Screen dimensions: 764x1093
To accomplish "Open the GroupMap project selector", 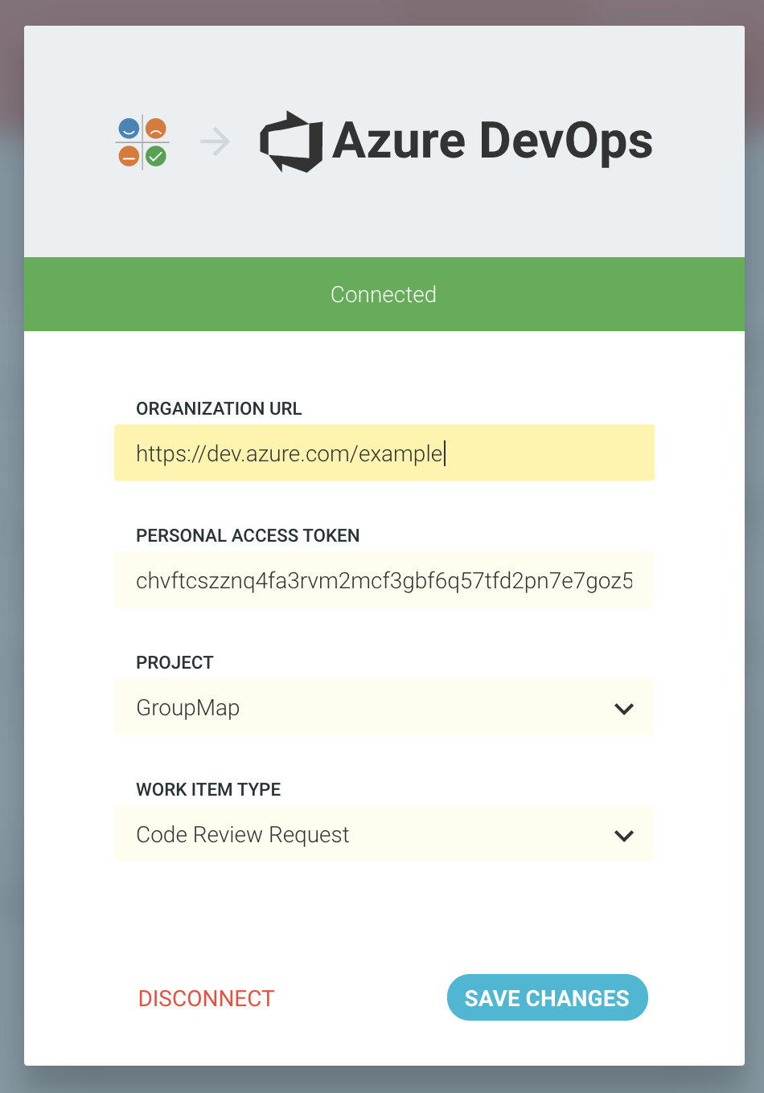I will click(384, 707).
